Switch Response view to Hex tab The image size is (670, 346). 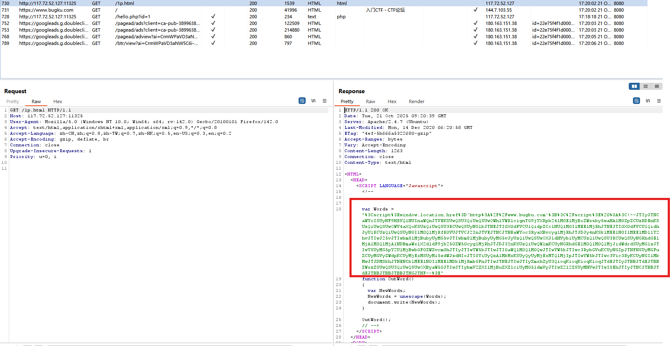coord(392,101)
